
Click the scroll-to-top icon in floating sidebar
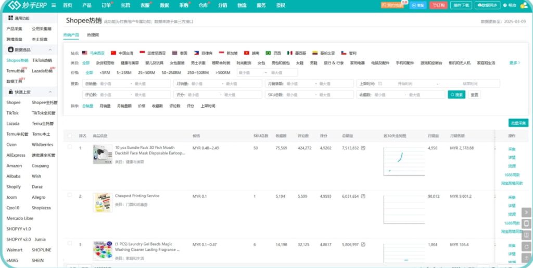coord(526,258)
